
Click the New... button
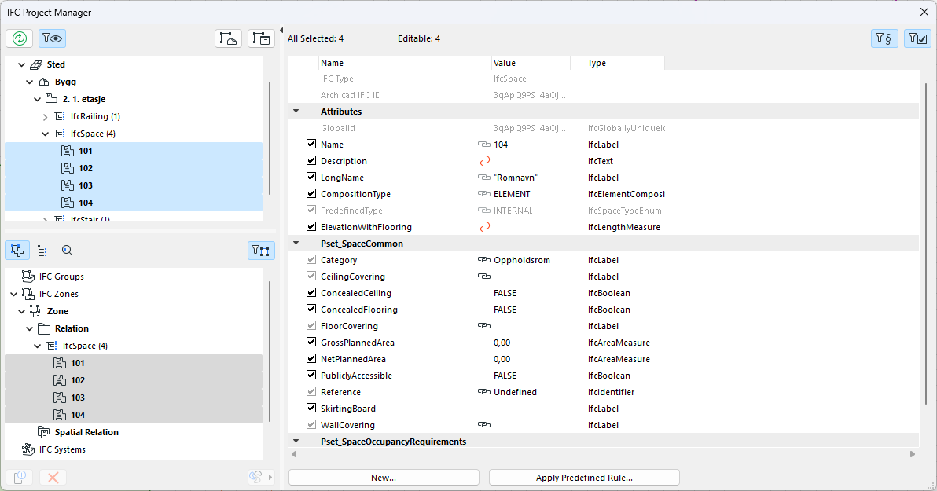click(x=384, y=478)
